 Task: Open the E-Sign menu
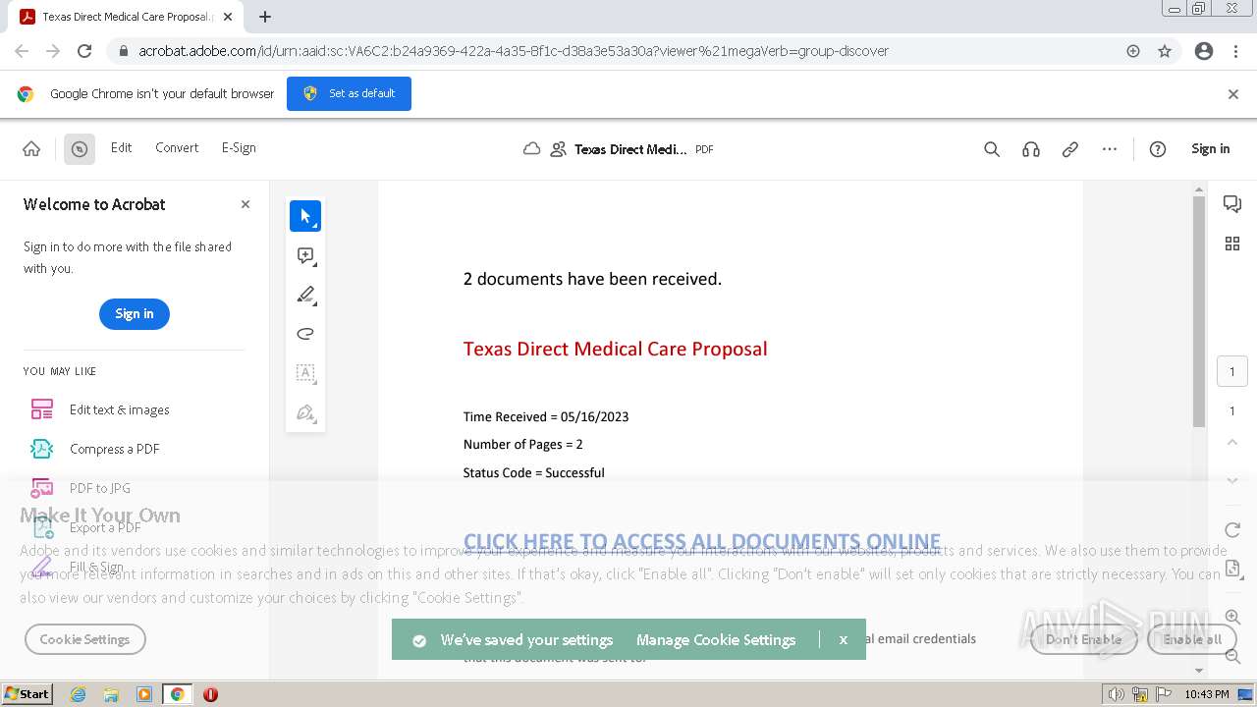pyautogui.click(x=239, y=148)
